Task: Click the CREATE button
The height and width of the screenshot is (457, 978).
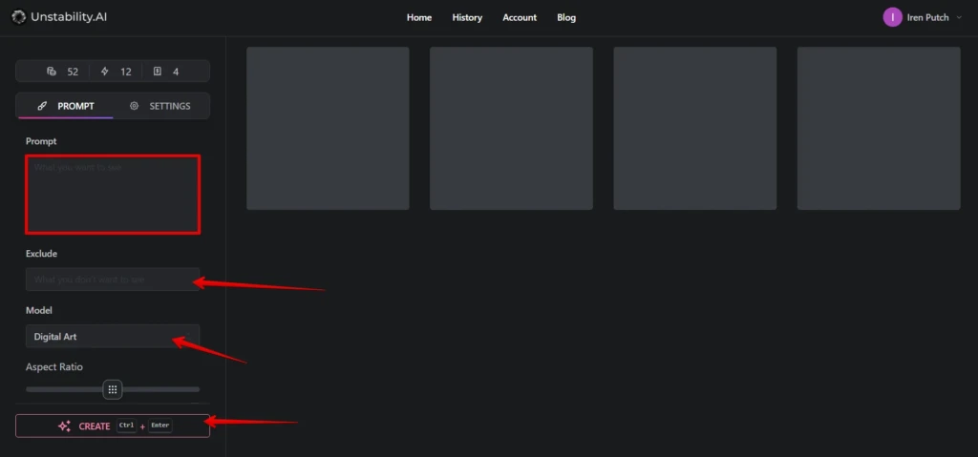Action: click(x=113, y=426)
